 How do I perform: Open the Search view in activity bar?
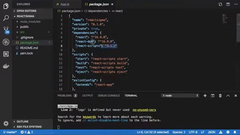[x=6, y=18]
